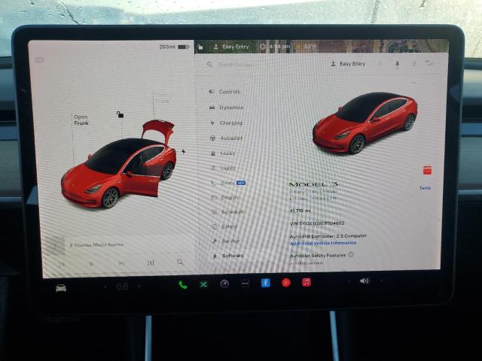This screenshot has width=482, height=361.
Task: Tap the red Model 3 image in Software panel
Action: [x=365, y=123]
